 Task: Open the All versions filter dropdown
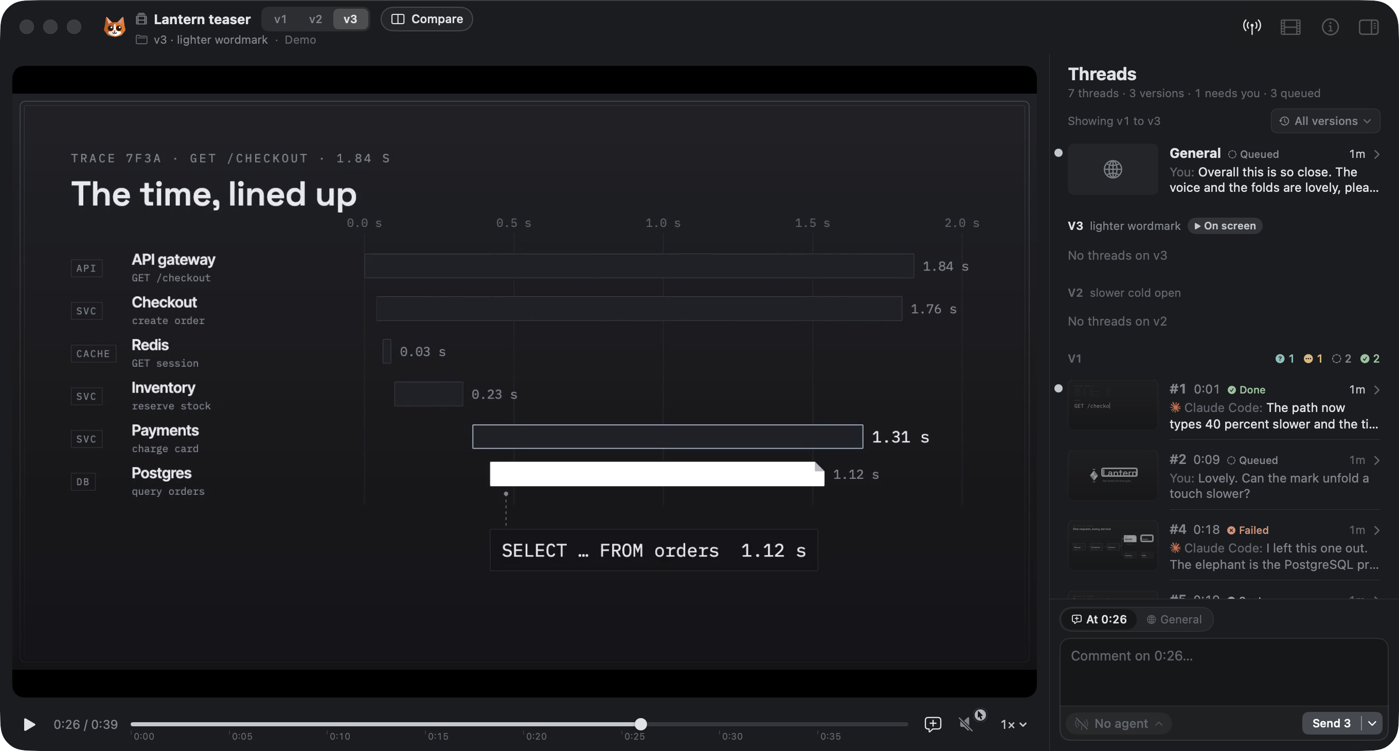1325,121
